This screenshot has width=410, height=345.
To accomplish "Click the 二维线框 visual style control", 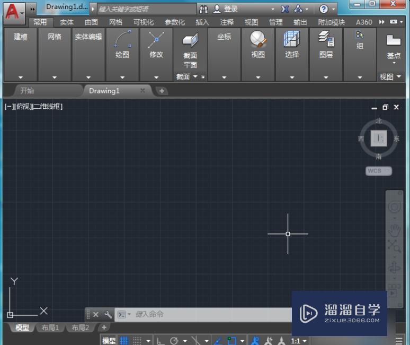I will point(47,106).
